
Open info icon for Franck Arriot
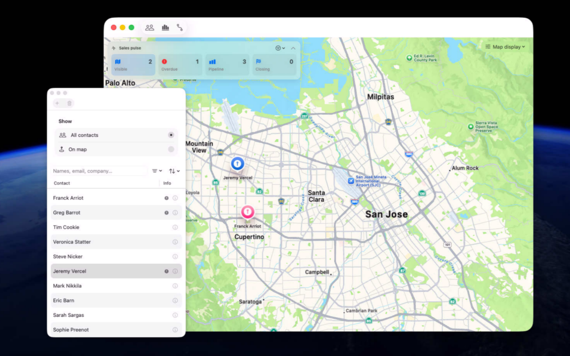pyautogui.click(x=175, y=198)
